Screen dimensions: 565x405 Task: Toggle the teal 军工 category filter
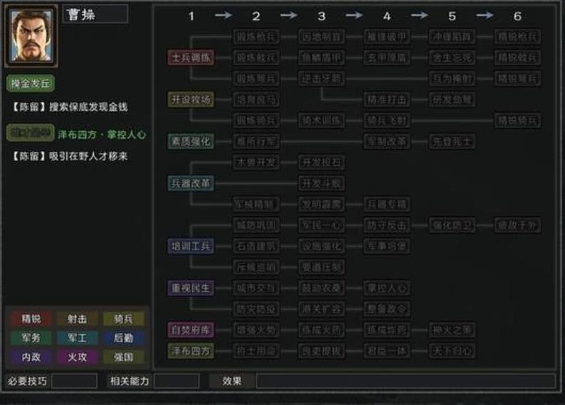pos(77,337)
